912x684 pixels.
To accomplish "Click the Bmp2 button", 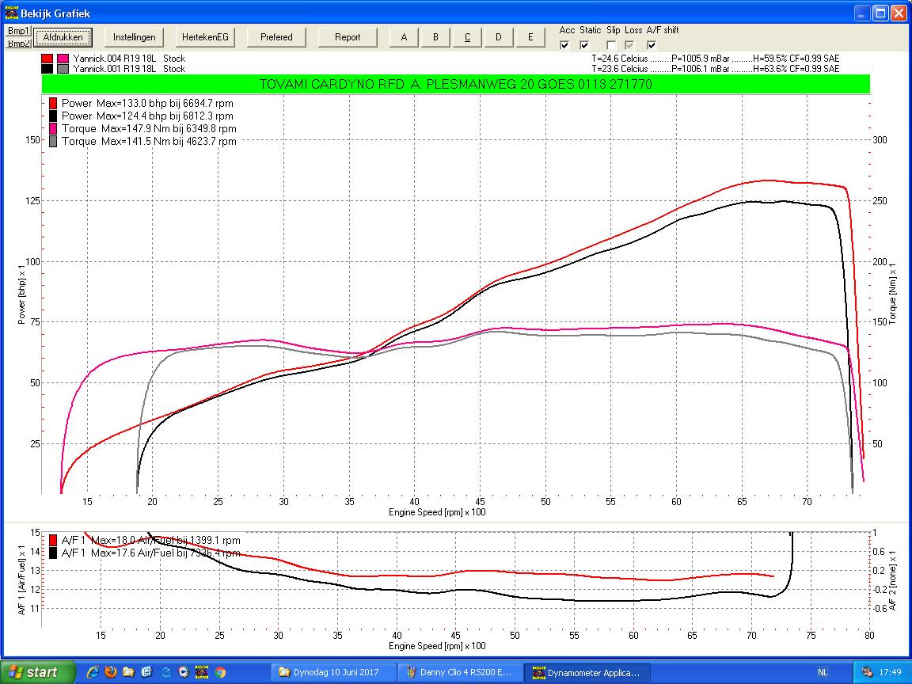I will click(18, 43).
